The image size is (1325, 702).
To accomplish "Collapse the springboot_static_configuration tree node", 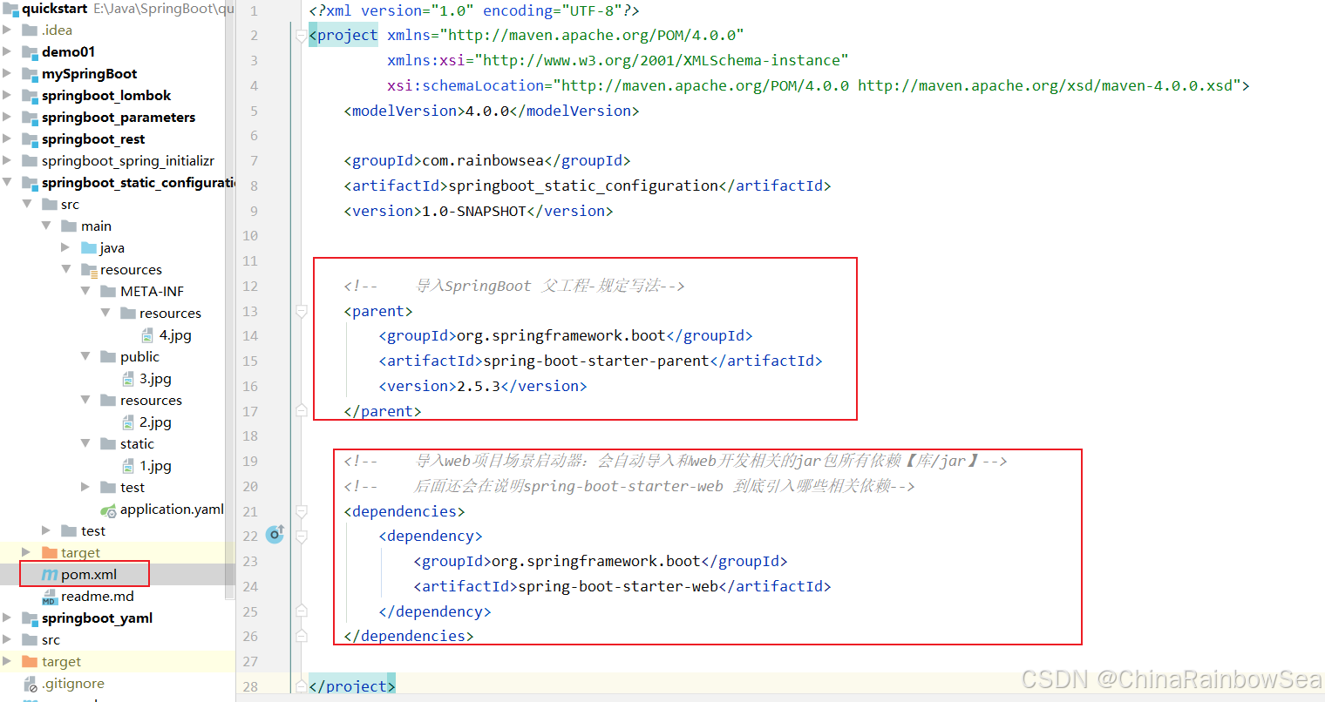I will (x=7, y=182).
